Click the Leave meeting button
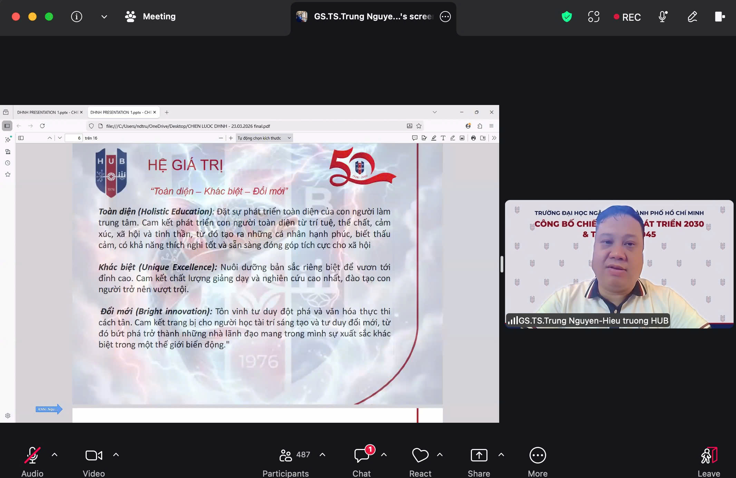Image resolution: width=736 pixels, height=478 pixels. click(x=709, y=456)
